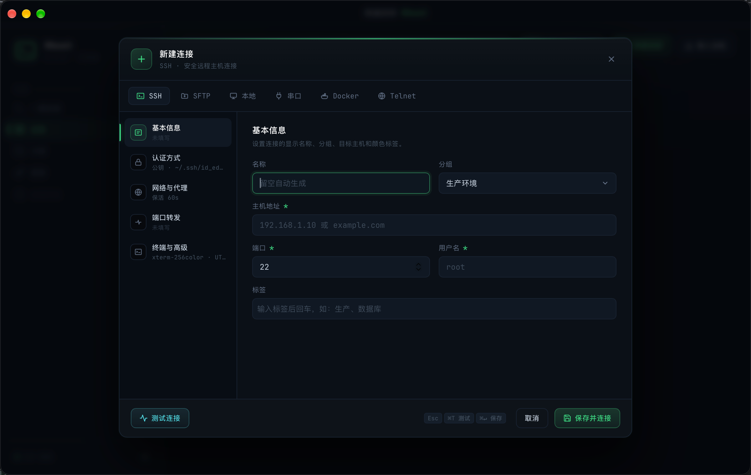Viewport: 751px width, 475px height.
Task: Click the plug icon in the 串口 tab
Action: [x=279, y=96]
